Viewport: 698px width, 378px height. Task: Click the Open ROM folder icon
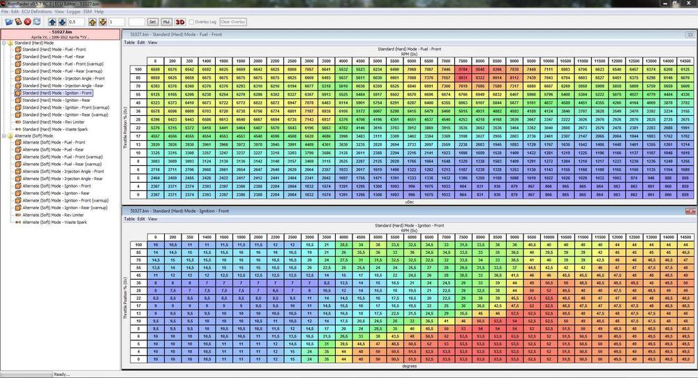click(9, 22)
